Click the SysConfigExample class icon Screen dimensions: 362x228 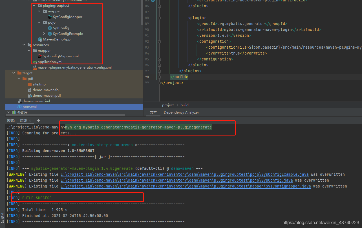tap(50, 34)
